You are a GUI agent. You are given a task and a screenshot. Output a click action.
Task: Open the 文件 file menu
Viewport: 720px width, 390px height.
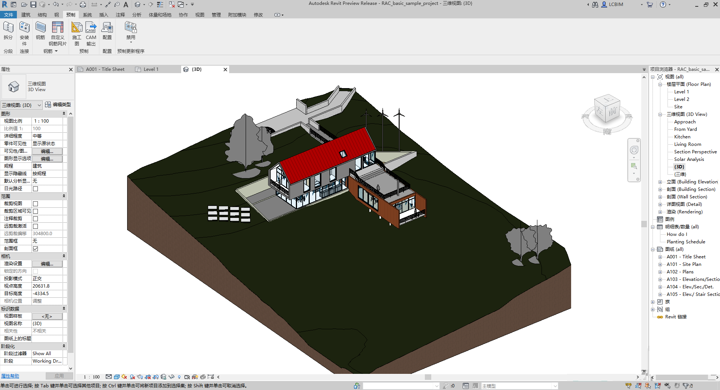tap(9, 15)
